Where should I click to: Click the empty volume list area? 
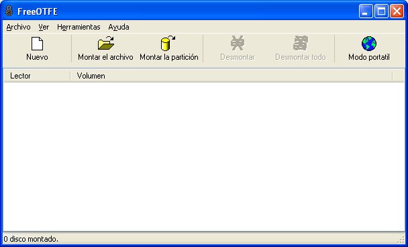coord(204,156)
